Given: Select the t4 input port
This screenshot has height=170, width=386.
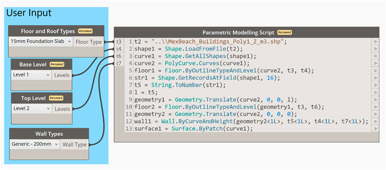Looking at the screenshot, I should pyautogui.click(x=119, y=49).
